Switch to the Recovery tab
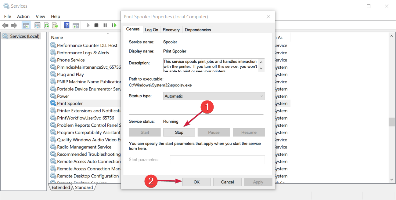The height and width of the screenshot is (200, 396). [x=171, y=30]
